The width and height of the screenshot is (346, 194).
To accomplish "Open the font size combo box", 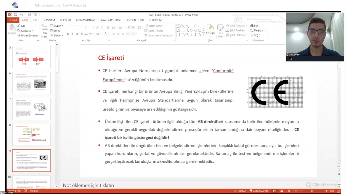I will [91, 27].
